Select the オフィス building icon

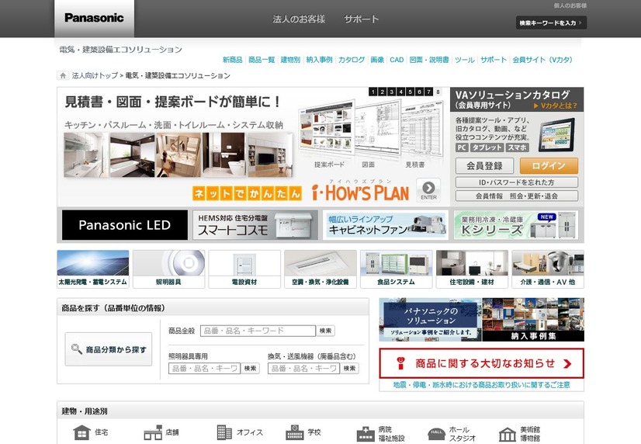tap(224, 432)
